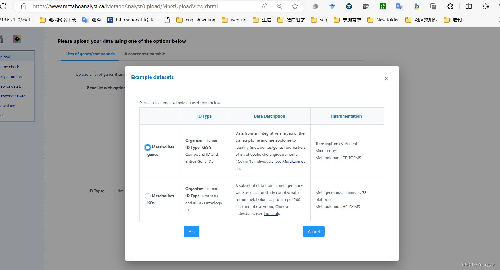This screenshot has width=500, height=270.
Task: Click the blue diamond extension icon
Action: click(332, 6)
